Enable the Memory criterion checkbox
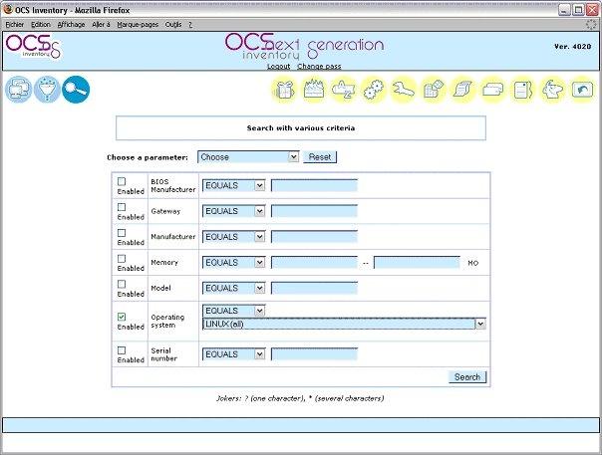Screen dimensions: 602x455 coord(122,259)
